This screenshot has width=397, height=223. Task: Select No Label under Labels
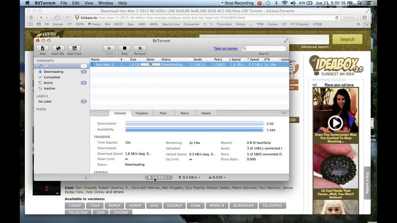[62, 101]
